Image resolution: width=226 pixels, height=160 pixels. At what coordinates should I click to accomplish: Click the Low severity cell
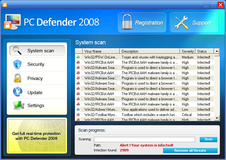pos(185,110)
